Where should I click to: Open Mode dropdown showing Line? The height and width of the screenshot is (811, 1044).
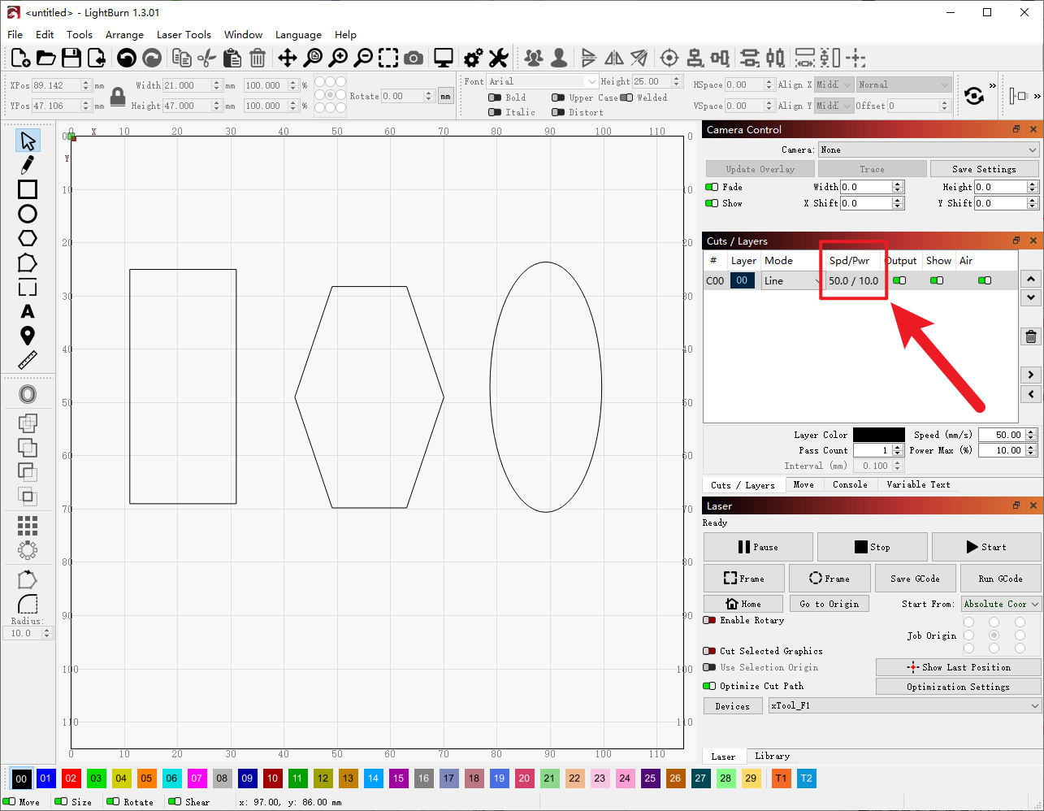793,280
